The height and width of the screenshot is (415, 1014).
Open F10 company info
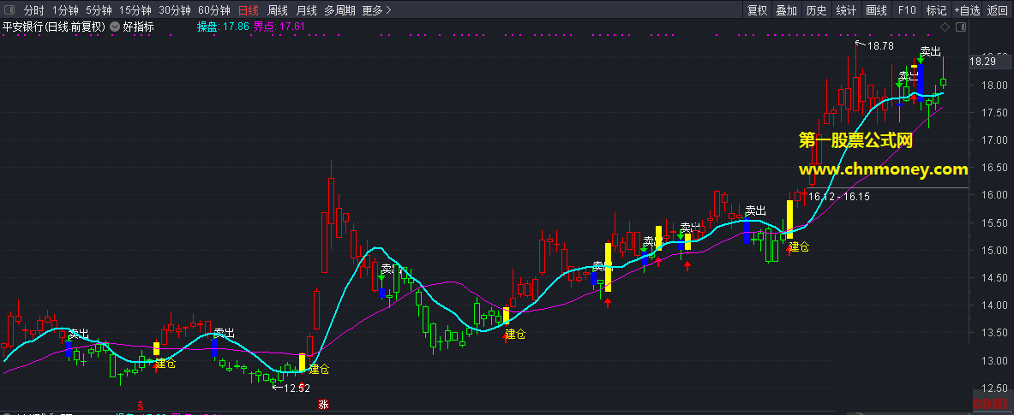click(x=907, y=10)
